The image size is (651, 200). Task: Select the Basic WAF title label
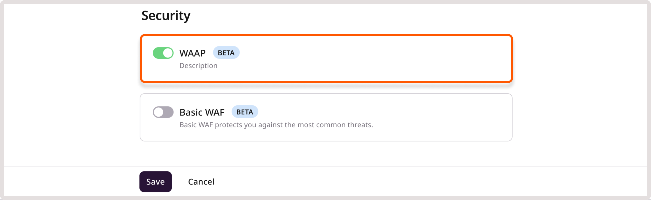[202, 112]
